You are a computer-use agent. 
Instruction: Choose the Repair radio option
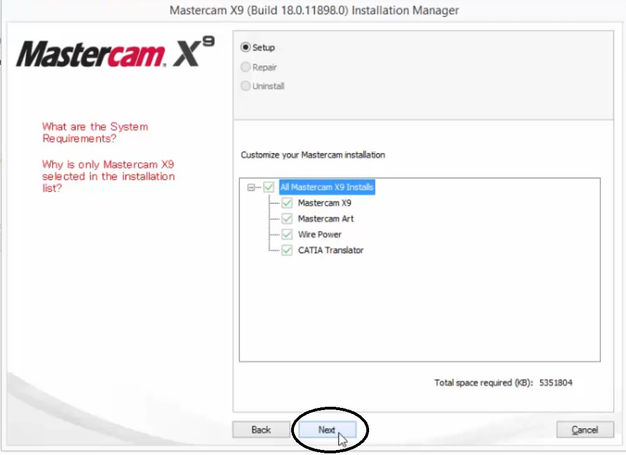coord(246,67)
